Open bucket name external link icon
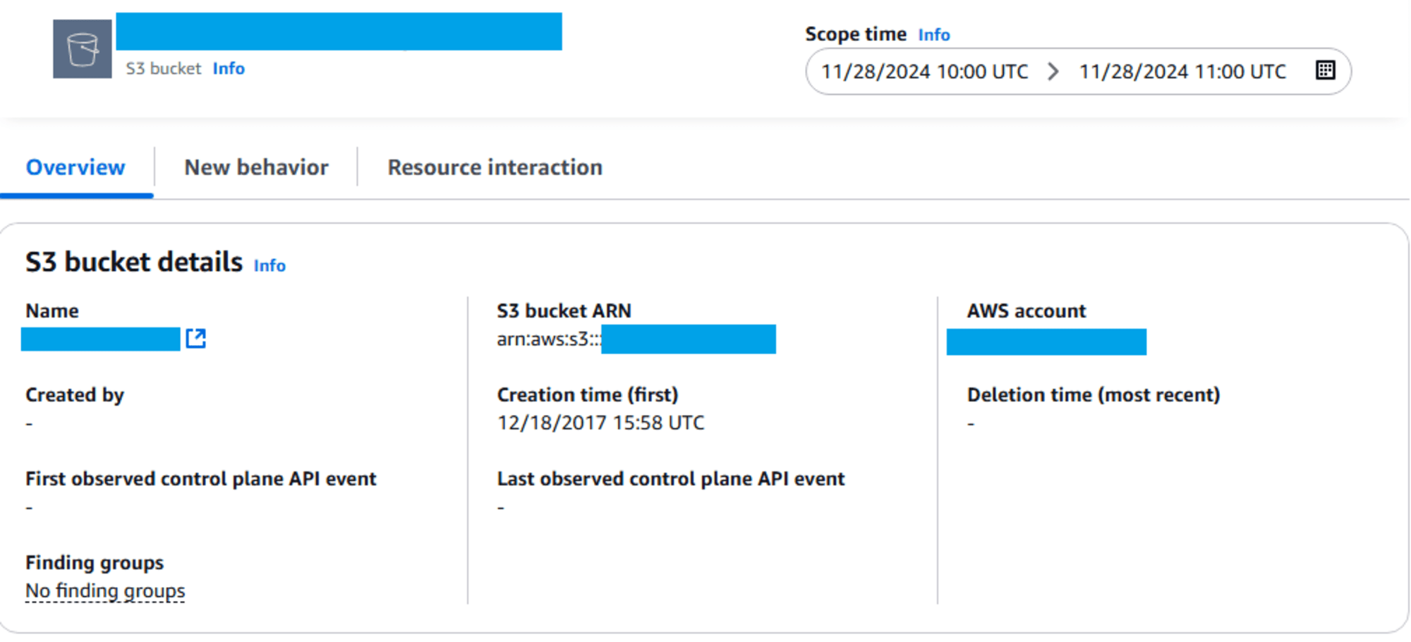The height and width of the screenshot is (642, 1411). pos(196,339)
